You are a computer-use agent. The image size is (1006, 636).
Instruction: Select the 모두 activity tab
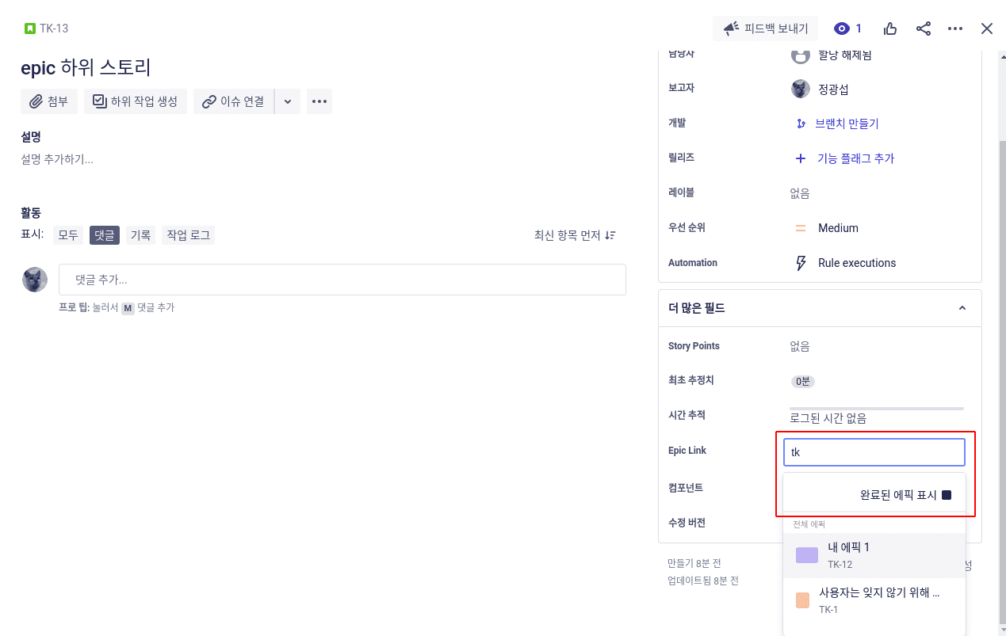point(68,235)
